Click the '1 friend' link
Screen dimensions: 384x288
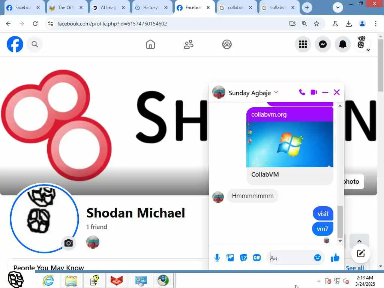click(x=96, y=227)
